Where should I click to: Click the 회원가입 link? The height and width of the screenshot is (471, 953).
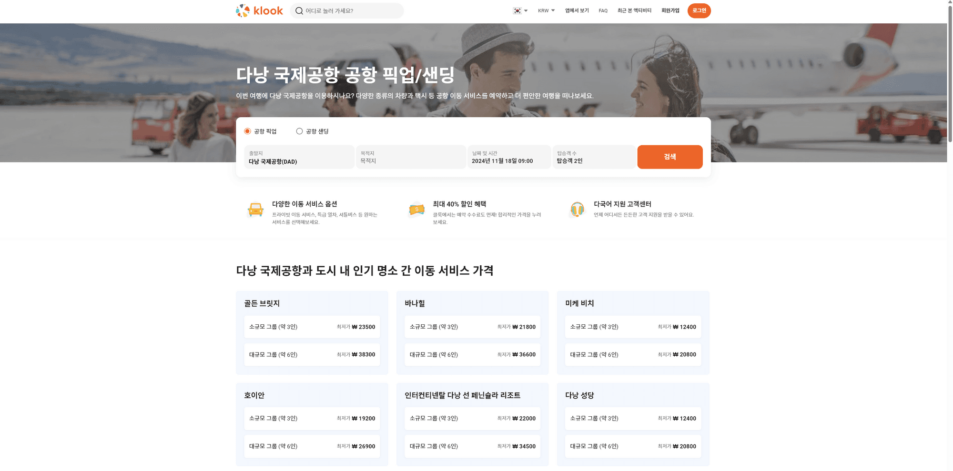click(670, 10)
